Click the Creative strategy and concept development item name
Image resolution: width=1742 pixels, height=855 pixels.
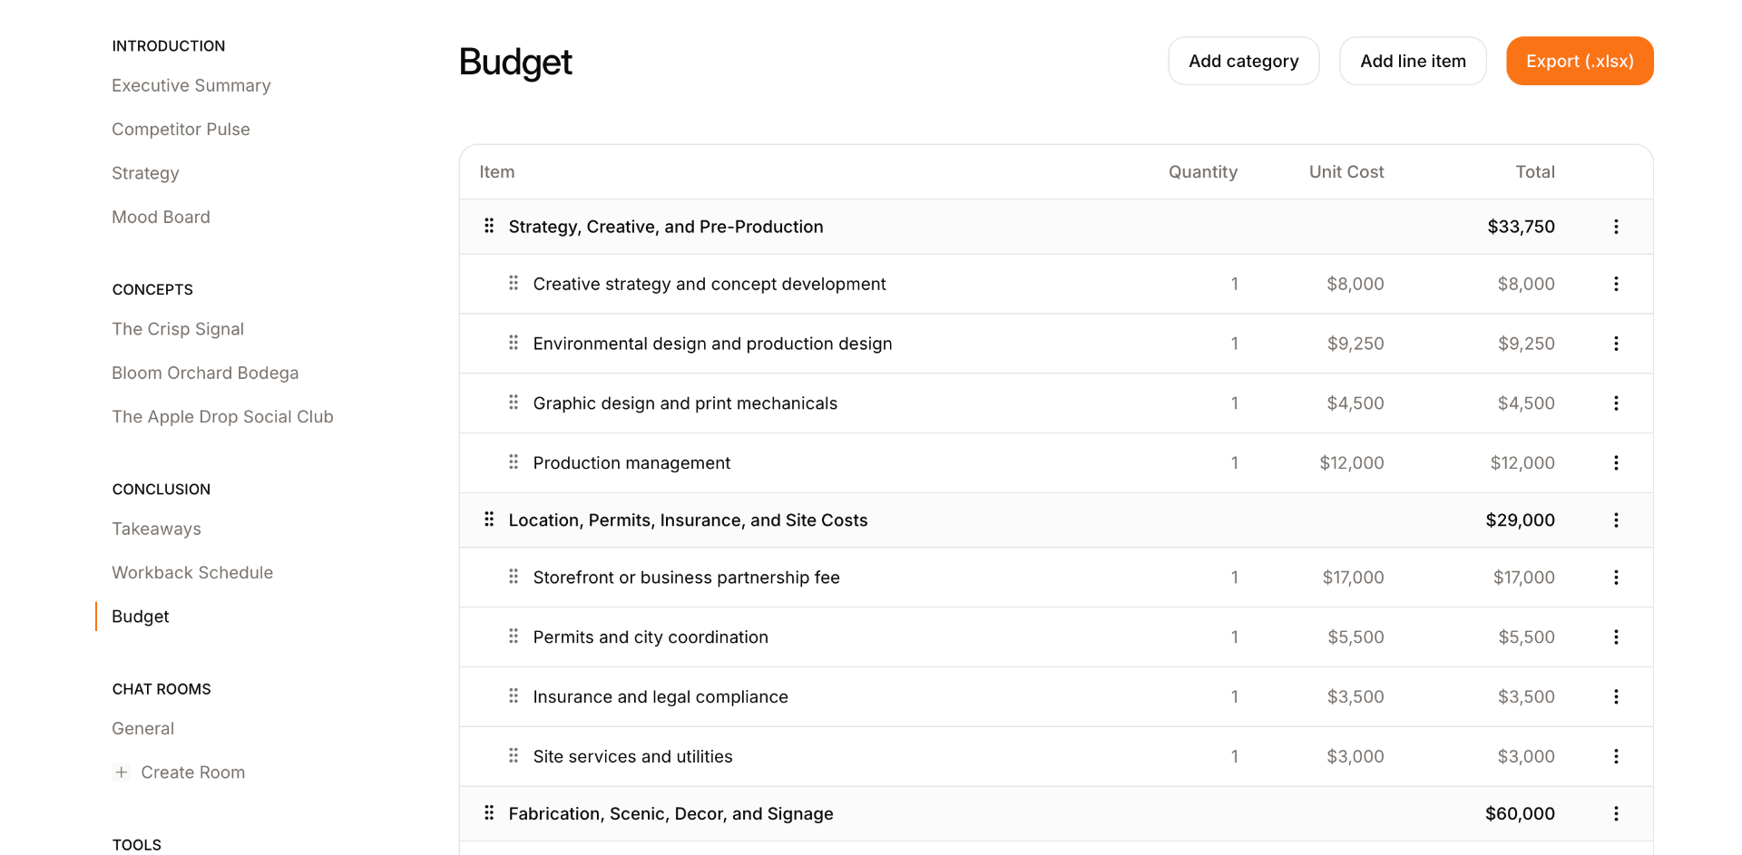coord(710,284)
